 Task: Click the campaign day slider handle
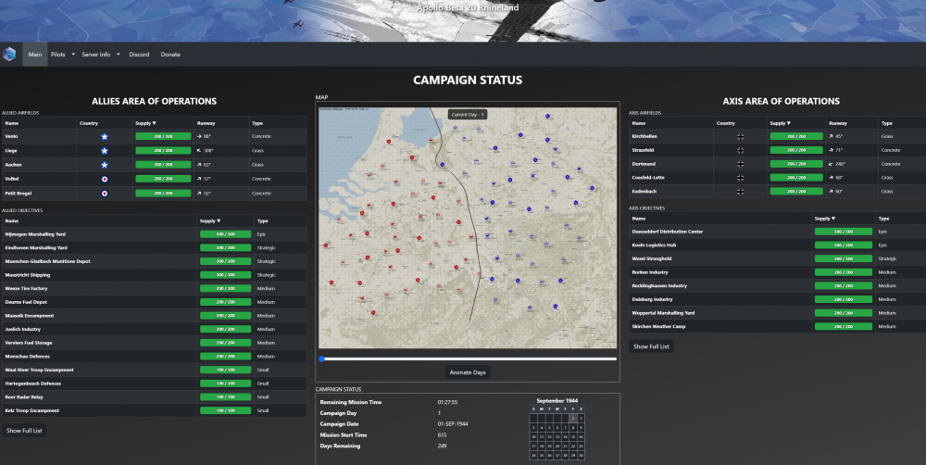pos(321,358)
